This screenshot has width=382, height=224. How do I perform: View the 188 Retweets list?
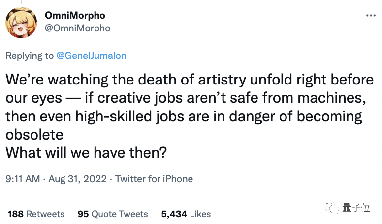click(36, 214)
